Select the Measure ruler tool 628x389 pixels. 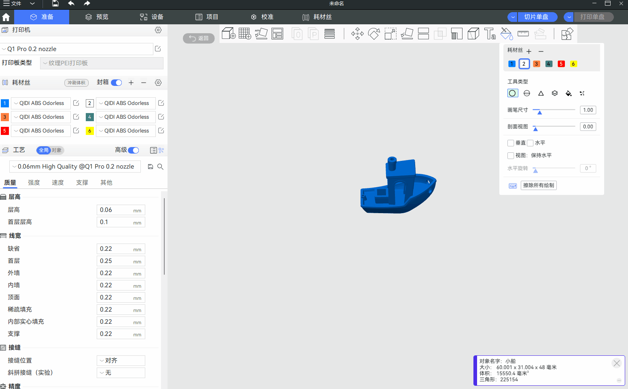[523, 34]
